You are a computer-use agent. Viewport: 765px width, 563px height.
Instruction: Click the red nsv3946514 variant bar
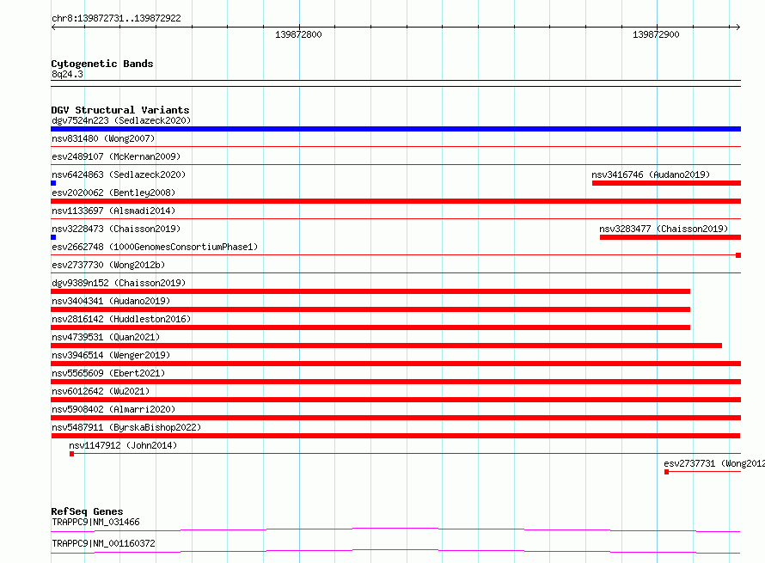[x=395, y=364]
